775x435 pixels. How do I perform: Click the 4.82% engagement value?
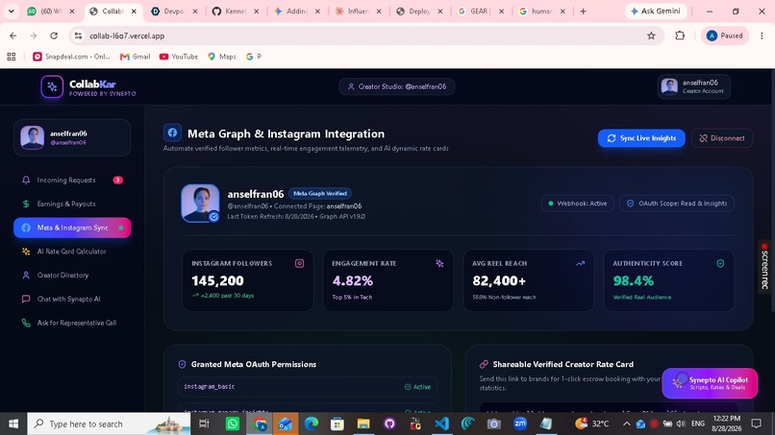coord(353,281)
